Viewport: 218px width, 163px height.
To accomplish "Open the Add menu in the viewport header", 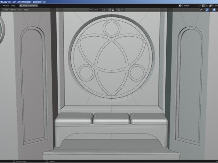I will pyautogui.click(x=20, y=10).
